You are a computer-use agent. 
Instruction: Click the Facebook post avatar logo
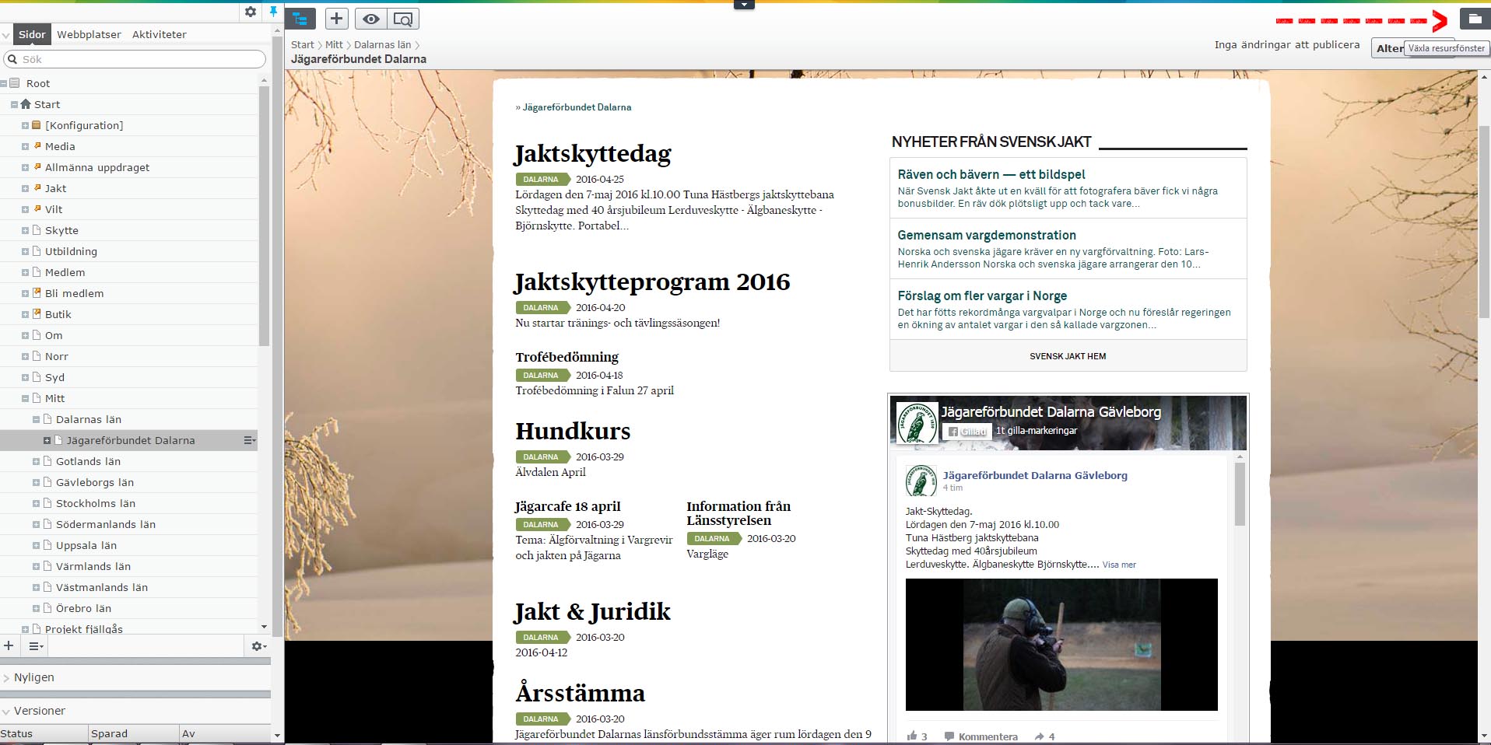[921, 481]
